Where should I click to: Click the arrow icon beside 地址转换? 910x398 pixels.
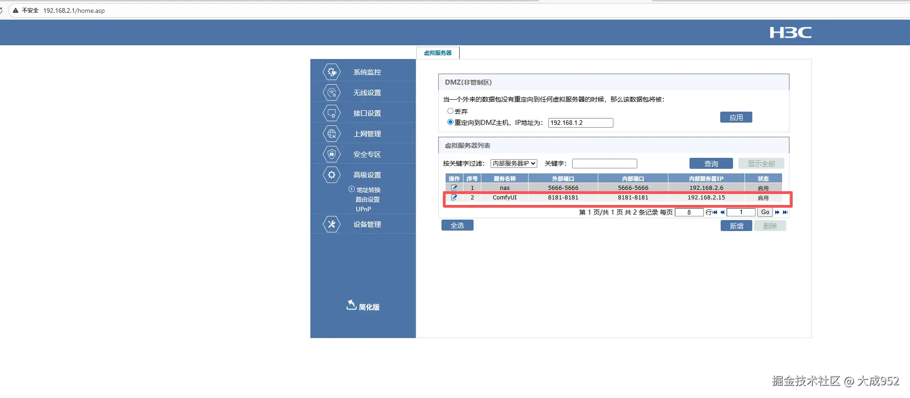[x=352, y=189]
